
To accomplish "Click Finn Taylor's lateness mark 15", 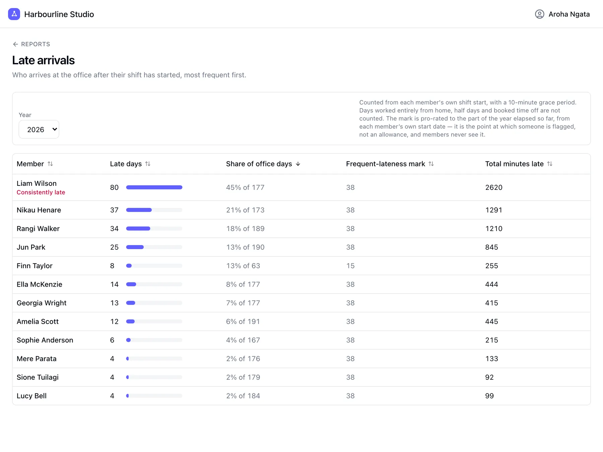I will [x=350, y=266].
